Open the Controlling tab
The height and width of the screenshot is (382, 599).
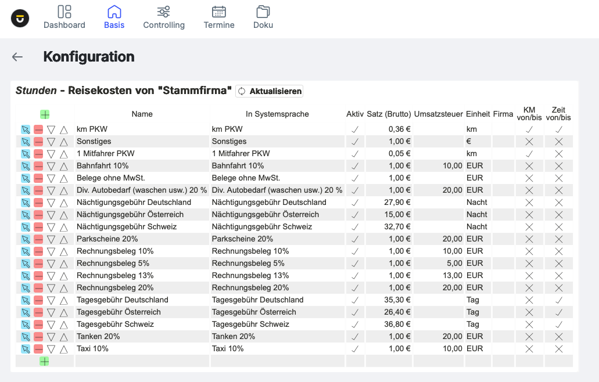pos(164,17)
